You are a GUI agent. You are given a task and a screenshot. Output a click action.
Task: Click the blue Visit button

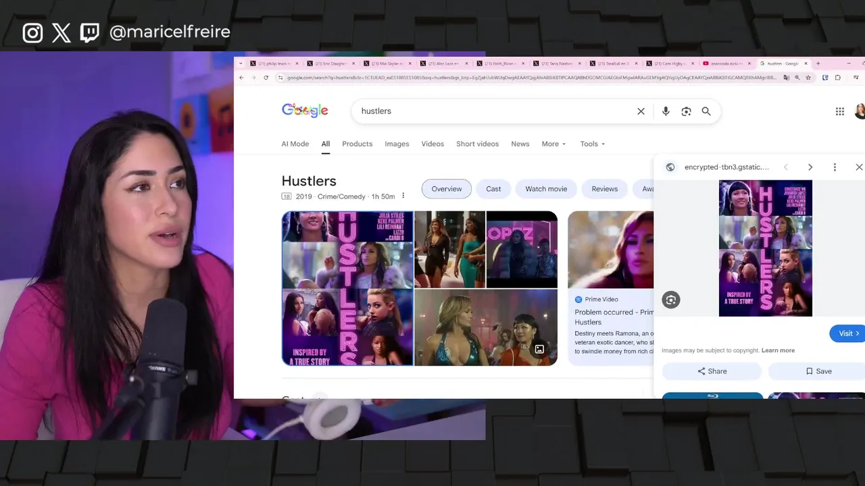click(x=849, y=333)
